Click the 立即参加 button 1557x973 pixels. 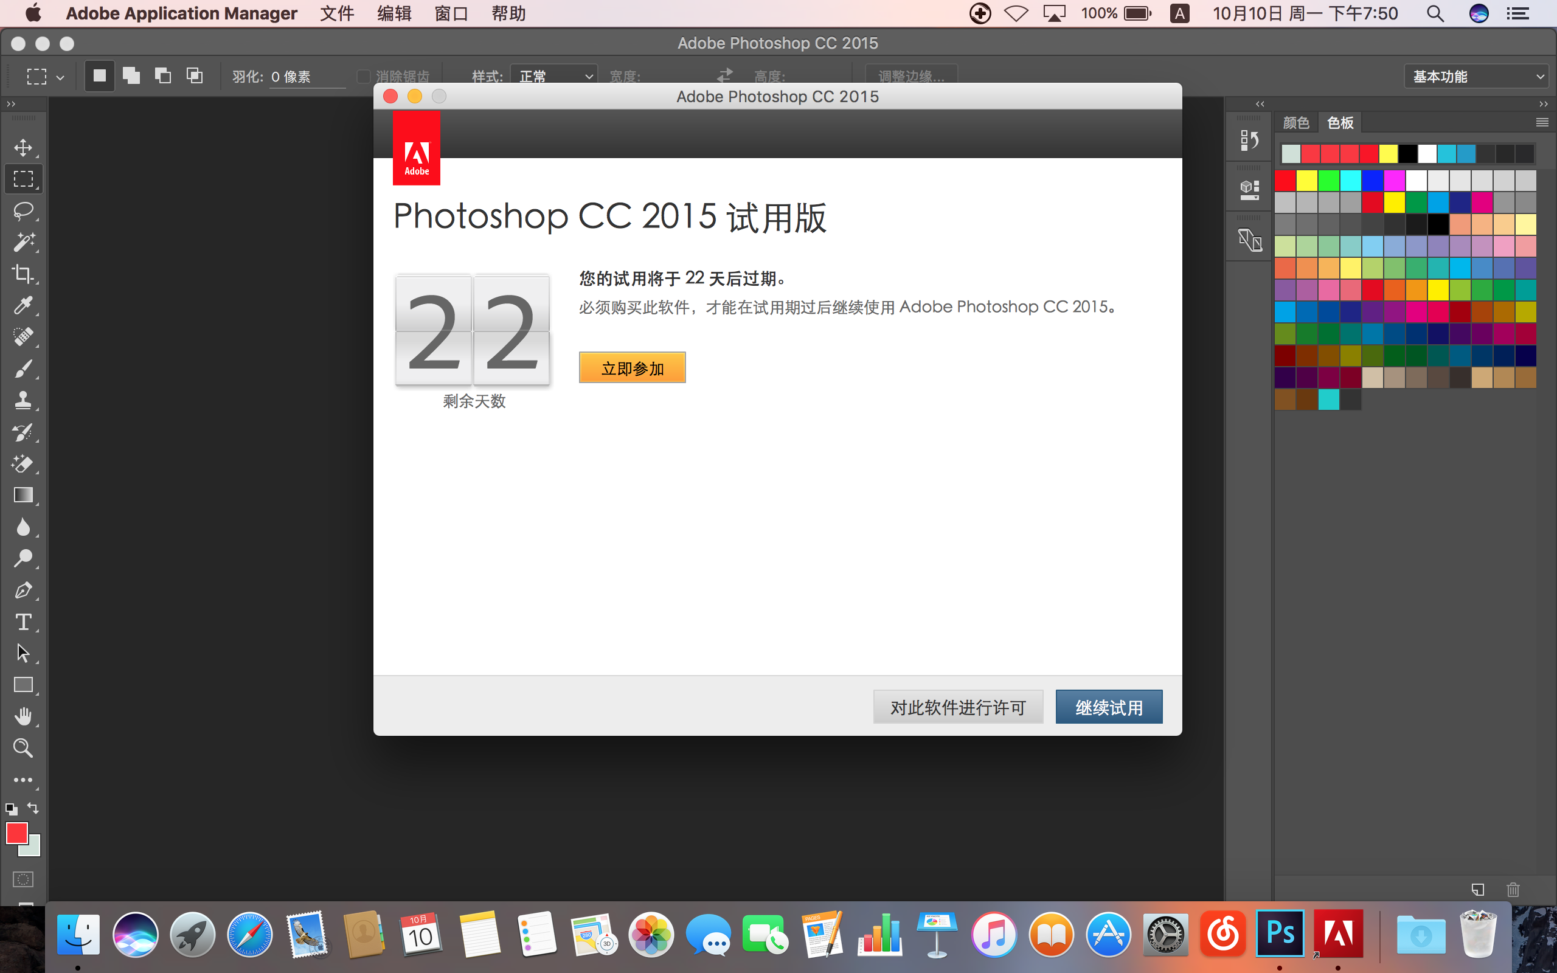click(632, 367)
